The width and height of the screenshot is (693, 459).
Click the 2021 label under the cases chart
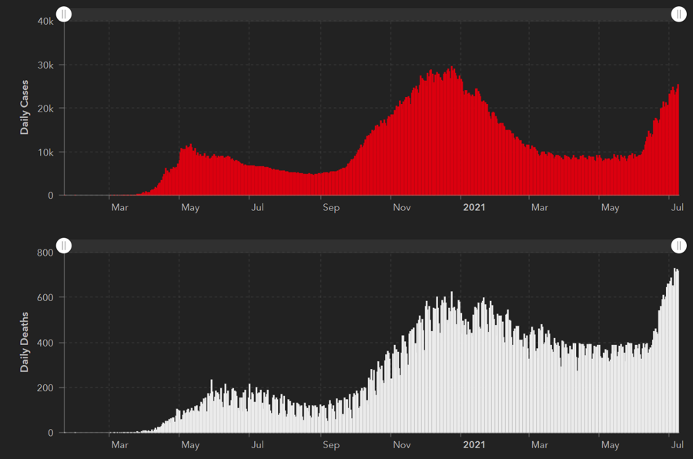point(473,207)
